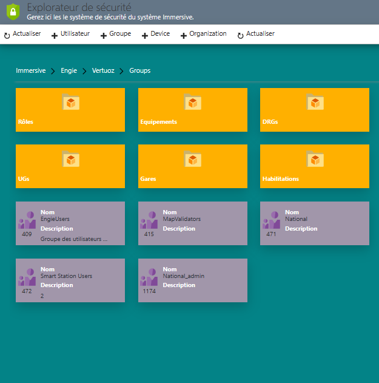Screen dimensions: 379x383
Task: Open the Gares tile label
Action: click(148, 179)
